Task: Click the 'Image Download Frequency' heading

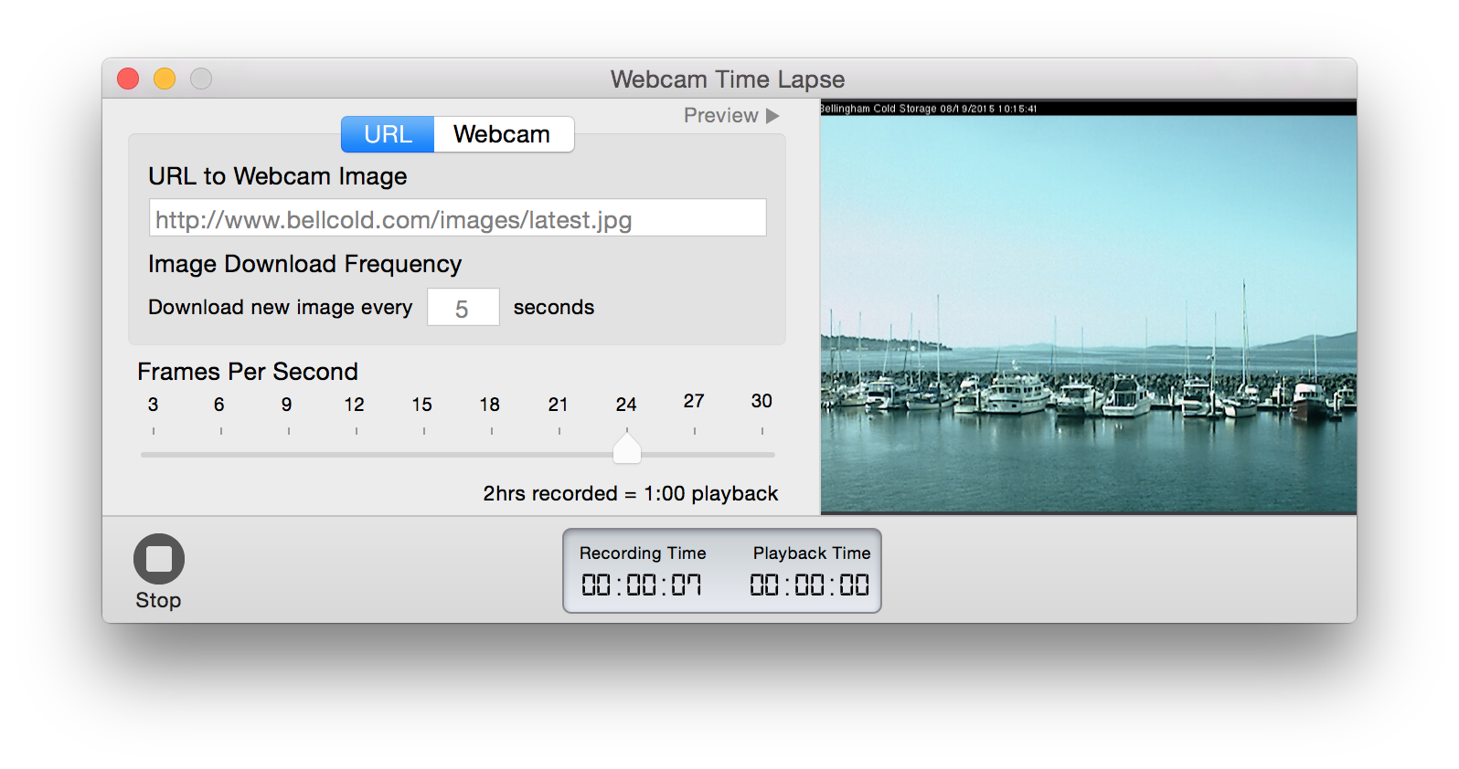Action: [304, 264]
